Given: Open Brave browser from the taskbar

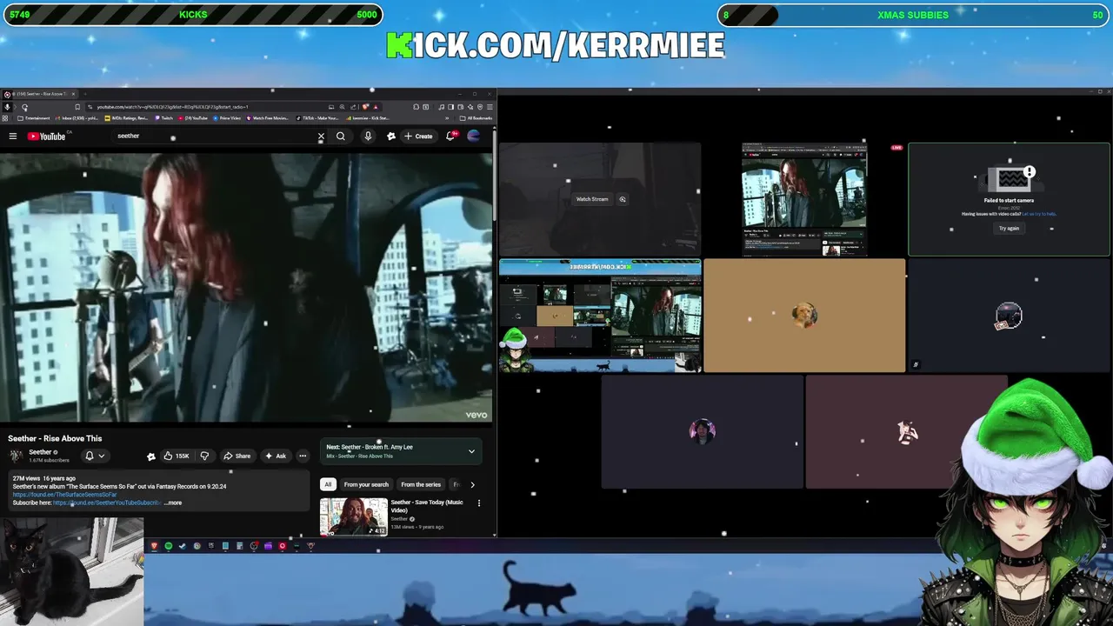Looking at the screenshot, I should coord(154,546).
